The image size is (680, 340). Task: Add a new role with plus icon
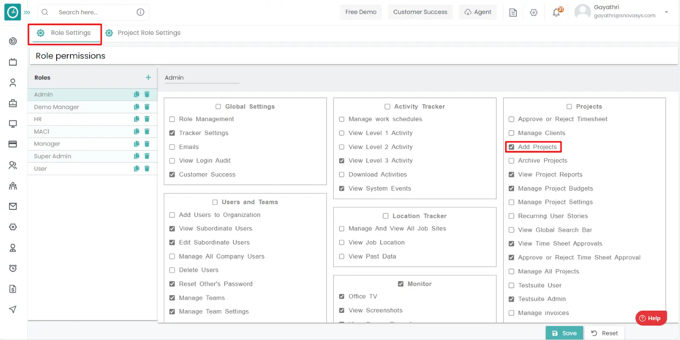point(148,77)
